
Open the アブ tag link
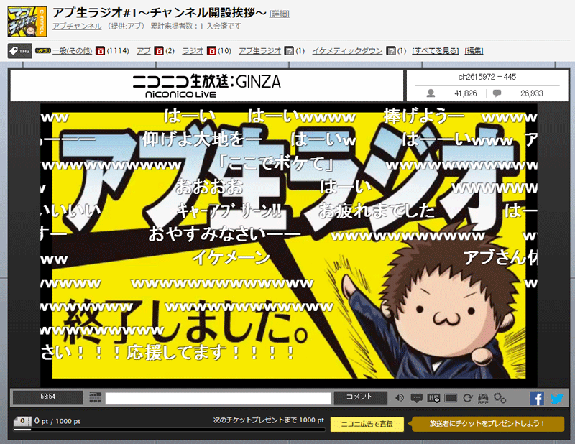(144, 50)
